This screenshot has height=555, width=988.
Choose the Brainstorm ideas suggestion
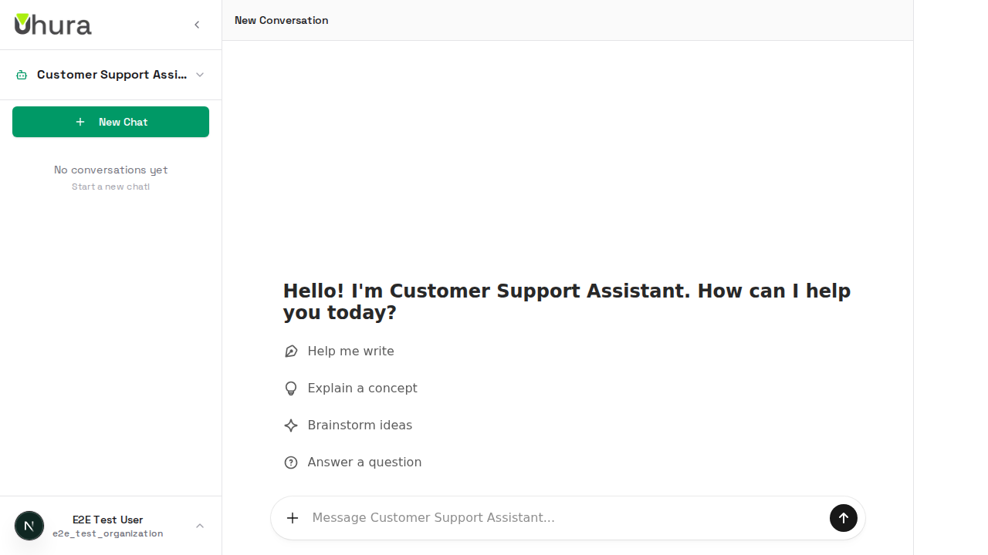click(360, 425)
